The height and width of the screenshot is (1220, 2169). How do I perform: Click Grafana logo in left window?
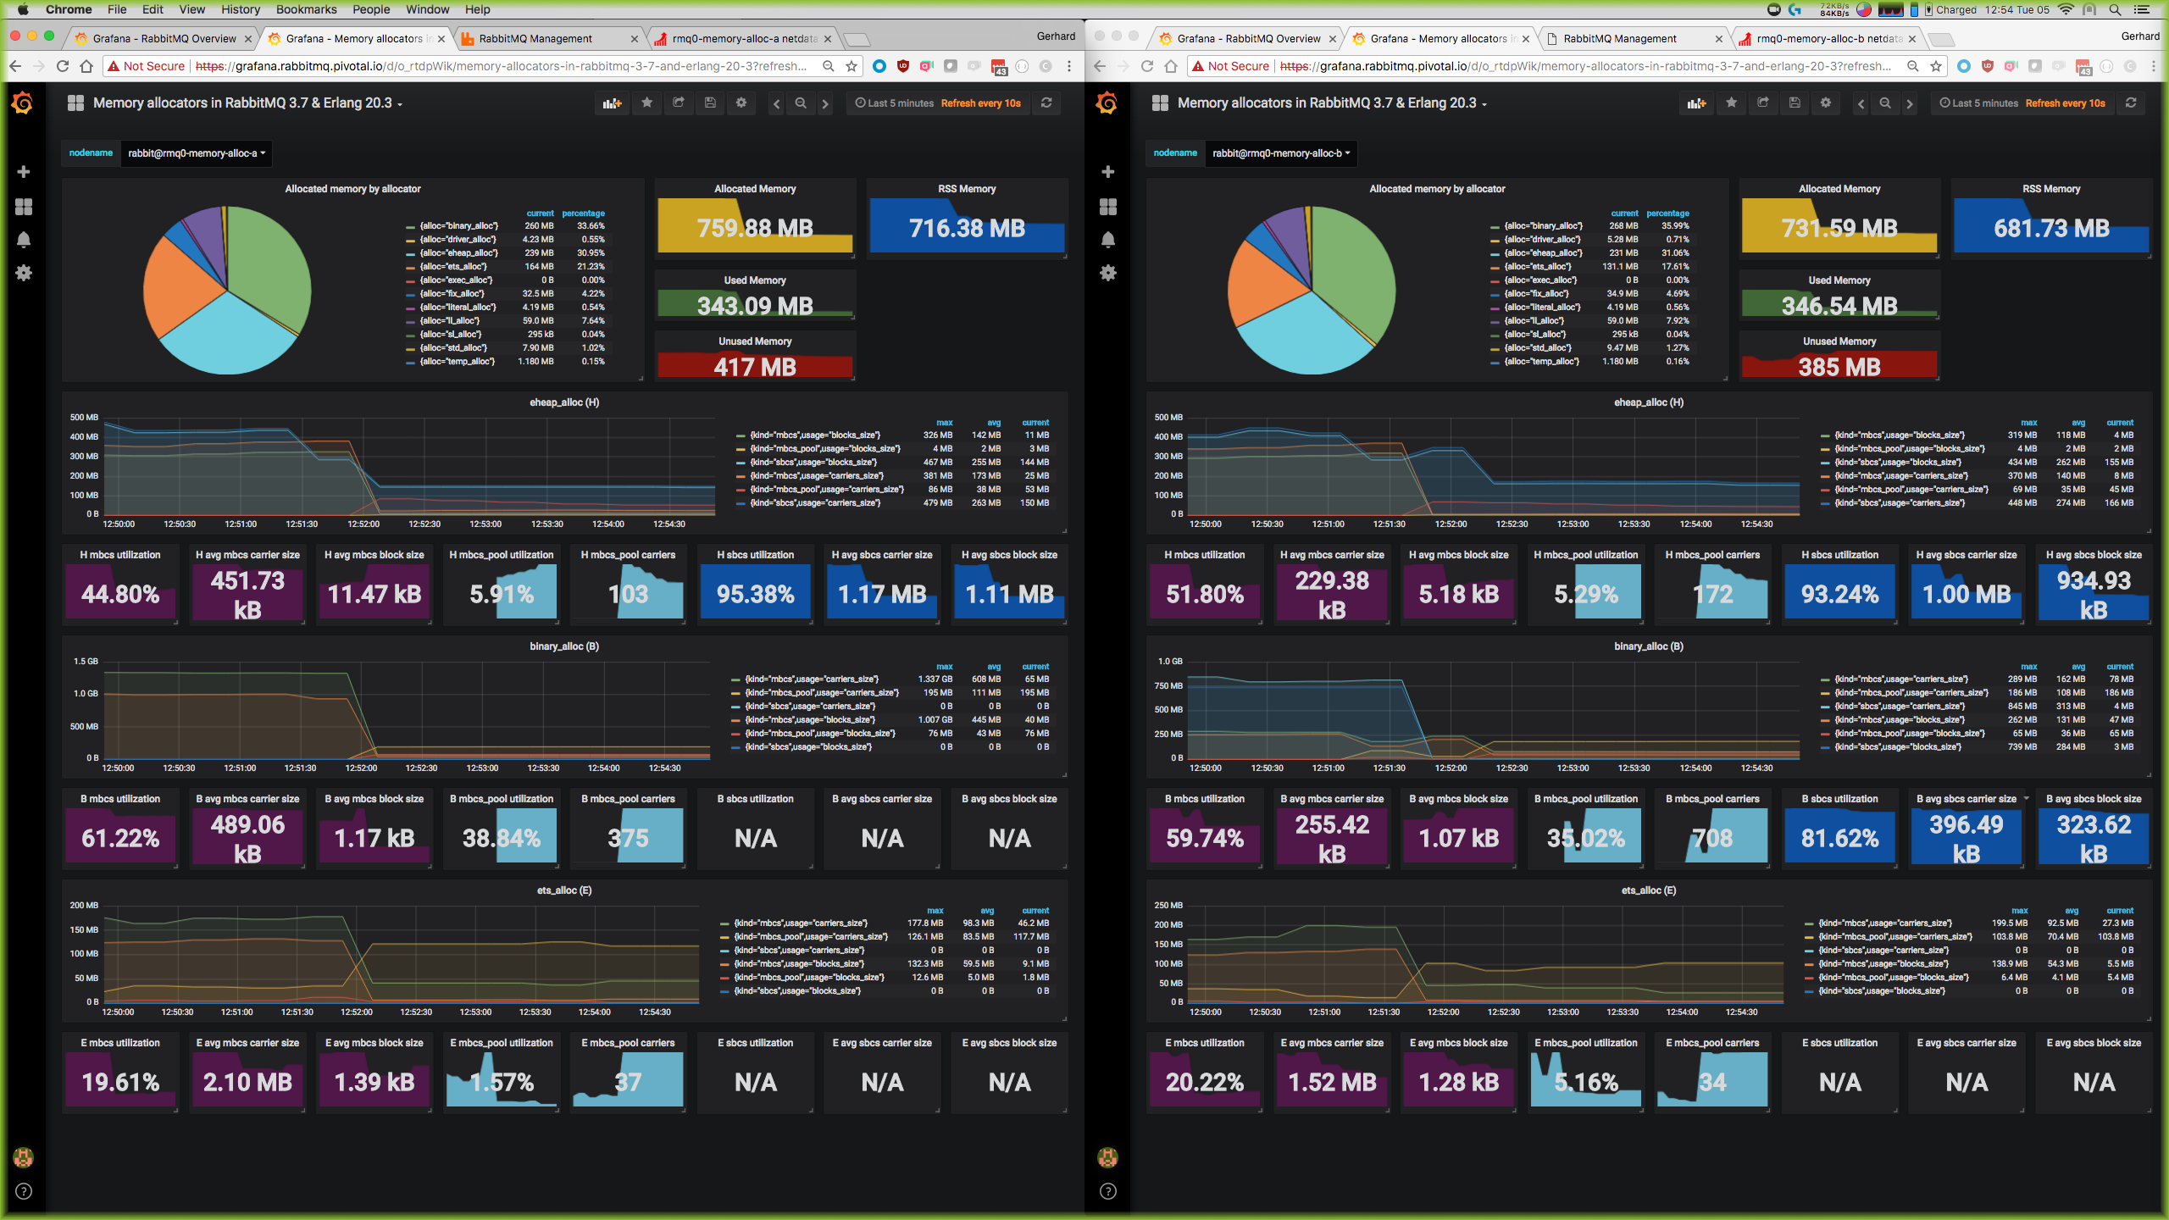pos(23,103)
